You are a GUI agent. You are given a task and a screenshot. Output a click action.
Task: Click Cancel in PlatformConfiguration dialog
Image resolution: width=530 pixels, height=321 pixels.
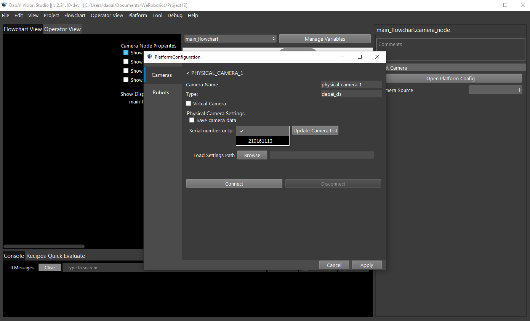click(334, 265)
